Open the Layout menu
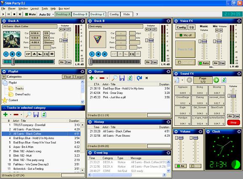 pyautogui.click(x=35, y=9)
